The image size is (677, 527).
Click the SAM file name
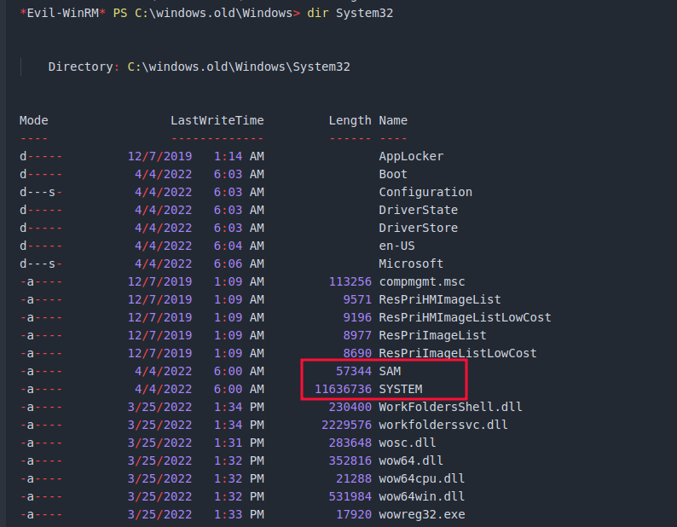coord(390,371)
